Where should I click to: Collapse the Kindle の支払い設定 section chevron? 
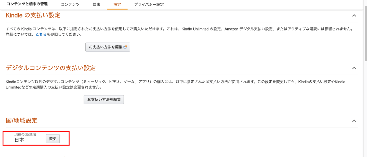point(354,16)
